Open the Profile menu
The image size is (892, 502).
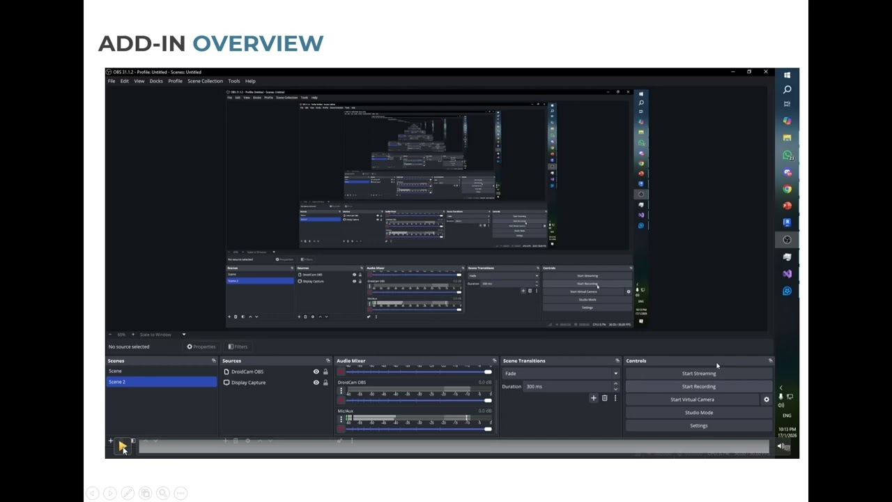pos(175,81)
